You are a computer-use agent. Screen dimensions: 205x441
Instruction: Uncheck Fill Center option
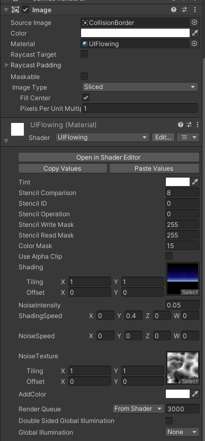pyautogui.click(x=86, y=98)
